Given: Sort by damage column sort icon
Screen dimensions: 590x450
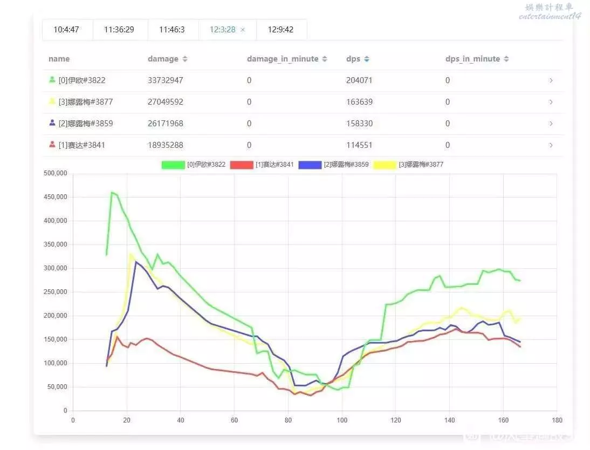Looking at the screenshot, I should click(x=185, y=59).
